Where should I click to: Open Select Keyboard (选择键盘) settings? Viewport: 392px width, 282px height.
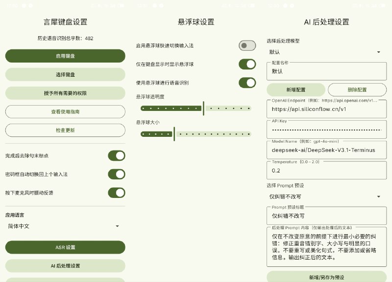(x=65, y=74)
